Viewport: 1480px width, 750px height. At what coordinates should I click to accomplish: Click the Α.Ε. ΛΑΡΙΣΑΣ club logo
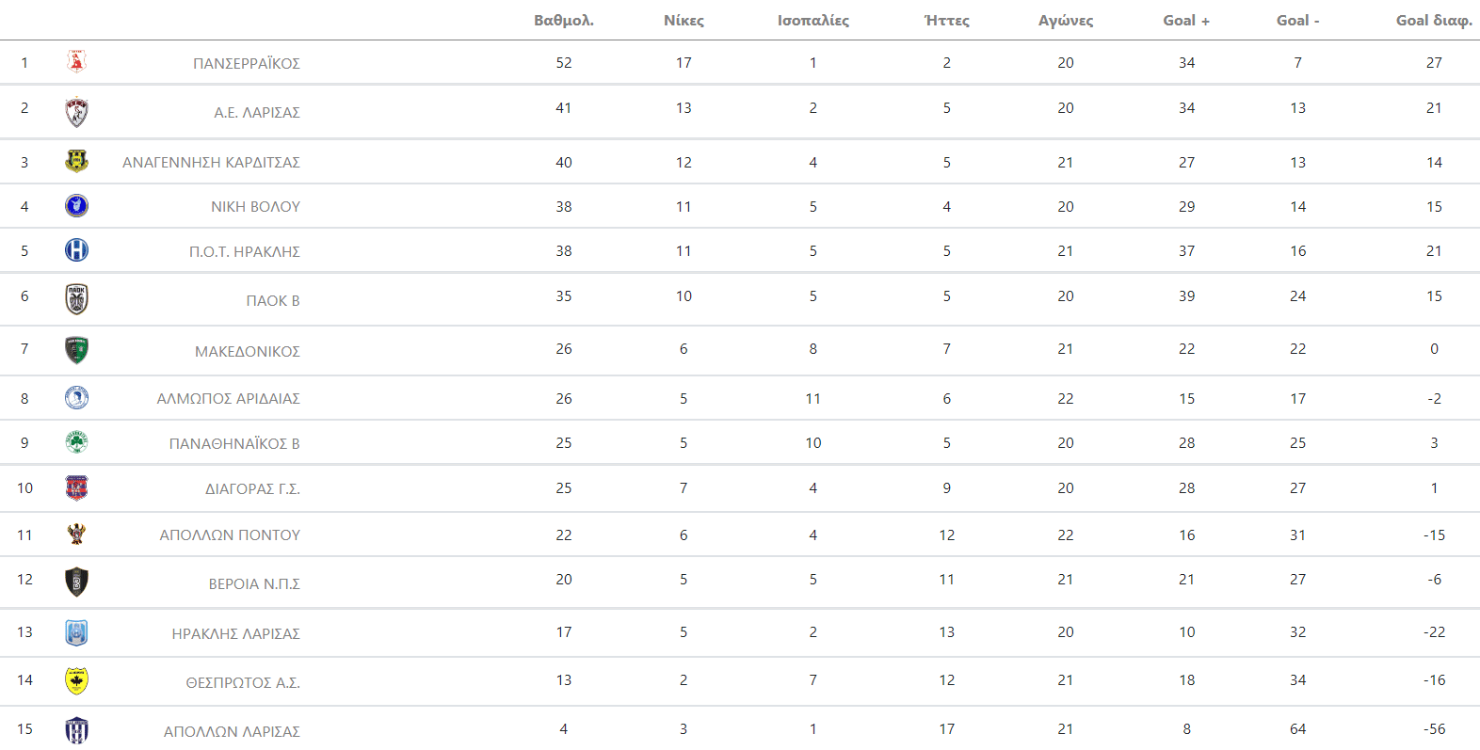tap(77, 112)
